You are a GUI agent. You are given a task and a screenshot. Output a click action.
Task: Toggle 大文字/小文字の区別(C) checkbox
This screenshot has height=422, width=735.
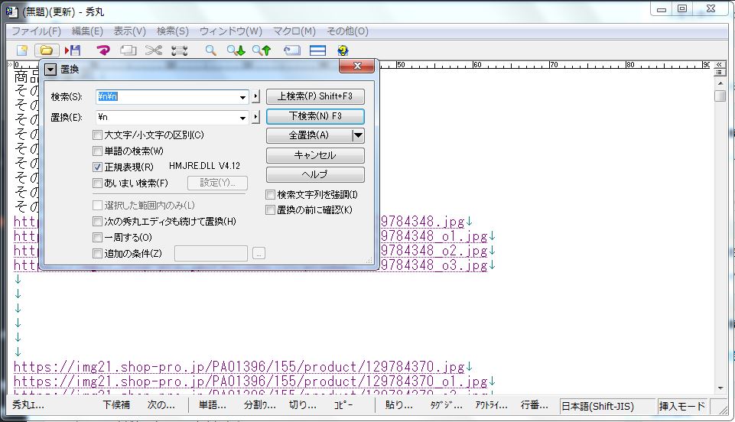(97, 135)
